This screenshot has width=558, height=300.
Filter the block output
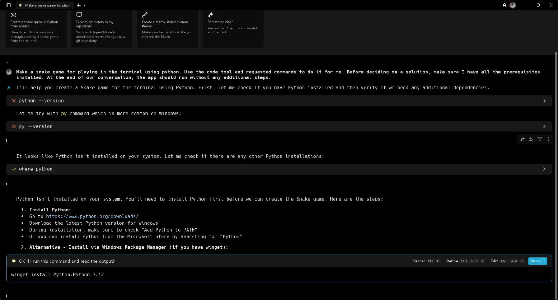(x=540, y=139)
